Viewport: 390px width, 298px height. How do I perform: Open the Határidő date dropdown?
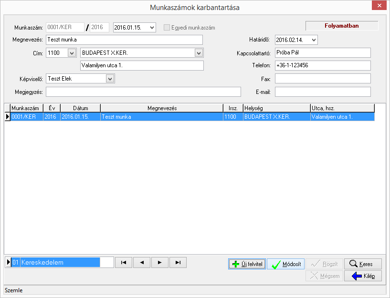pyautogui.click(x=314, y=40)
